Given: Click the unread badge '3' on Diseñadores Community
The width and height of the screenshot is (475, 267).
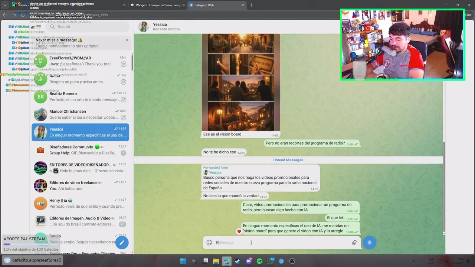Looking at the screenshot, I should (123, 153).
